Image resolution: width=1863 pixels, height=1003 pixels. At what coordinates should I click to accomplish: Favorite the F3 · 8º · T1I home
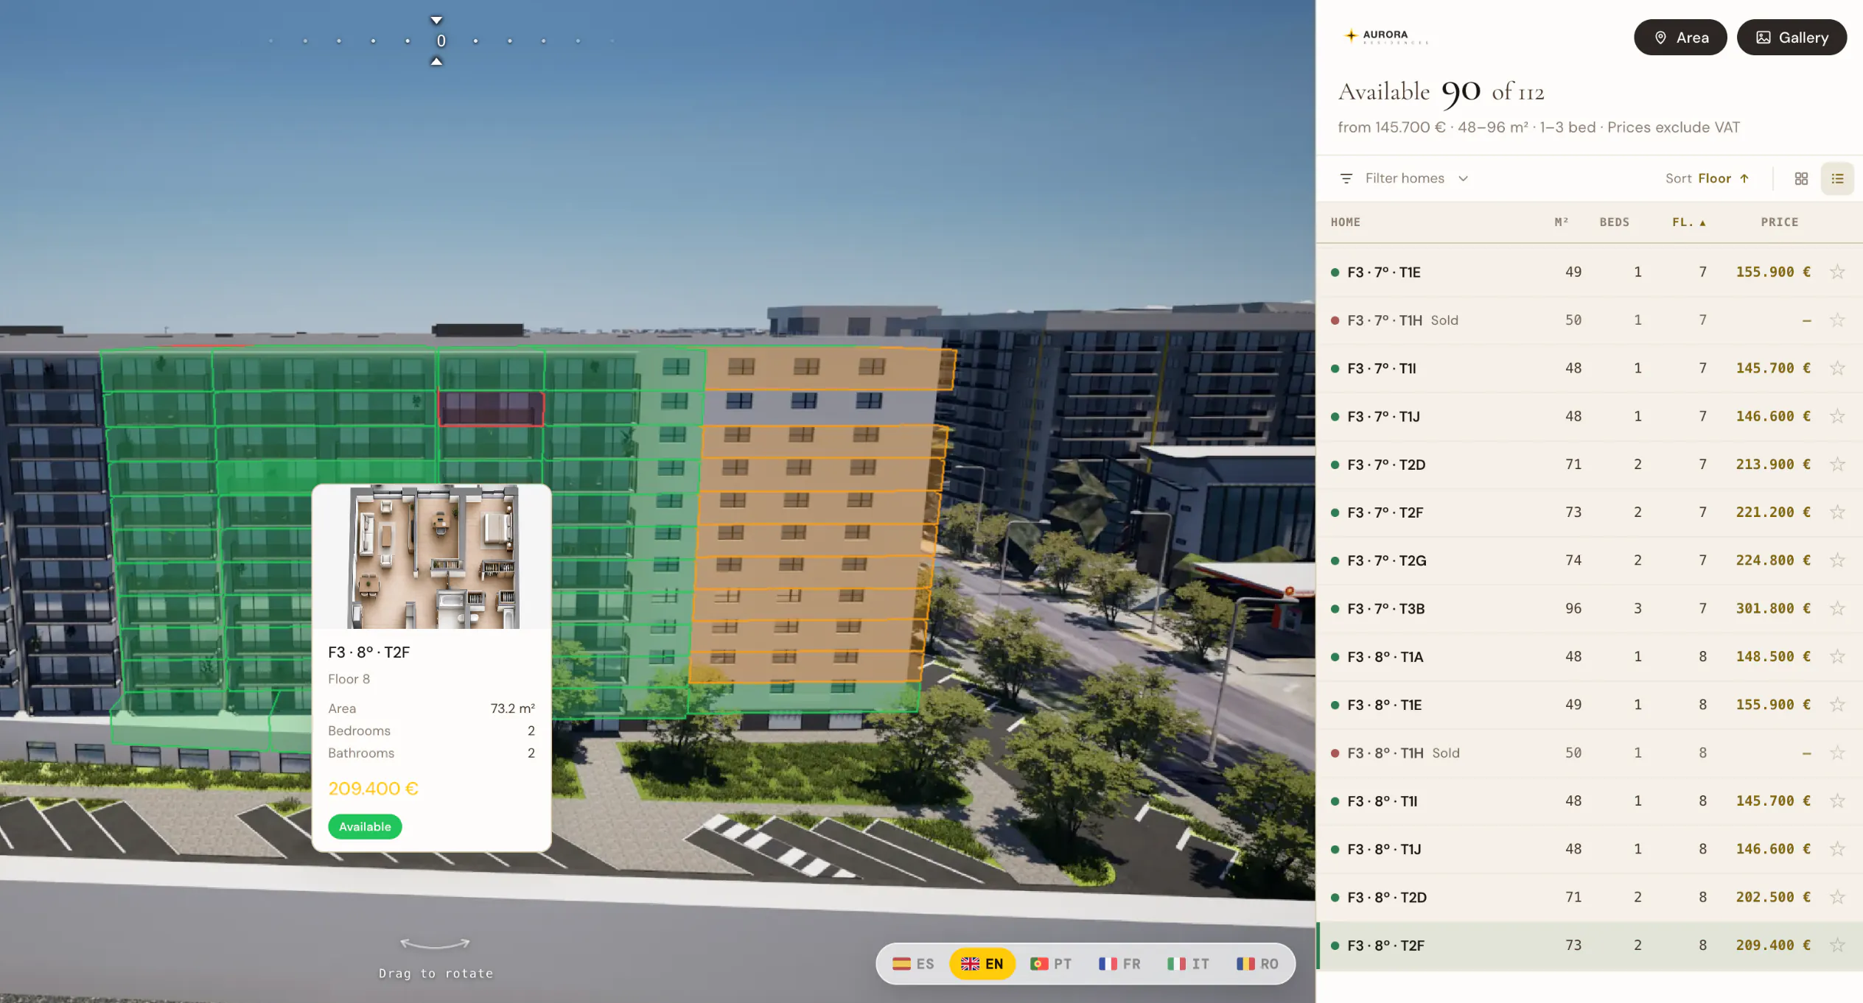(1837, 800)
